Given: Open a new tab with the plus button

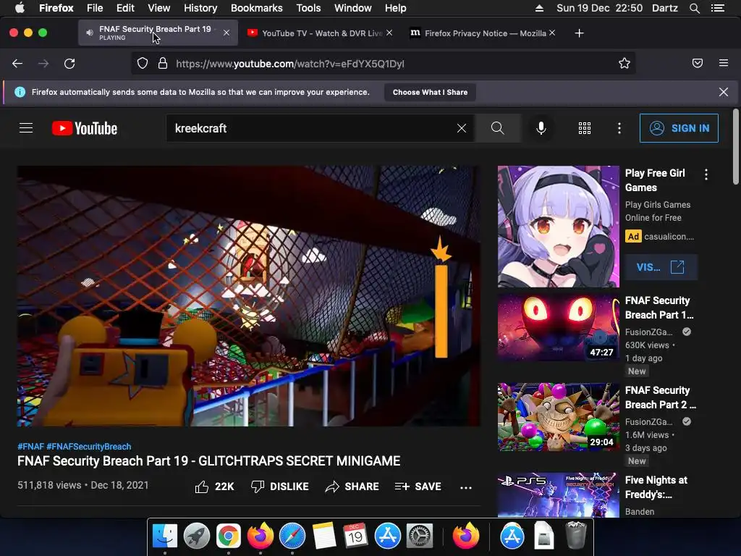Looking at the screenshot, I should (x=580, y=33).
